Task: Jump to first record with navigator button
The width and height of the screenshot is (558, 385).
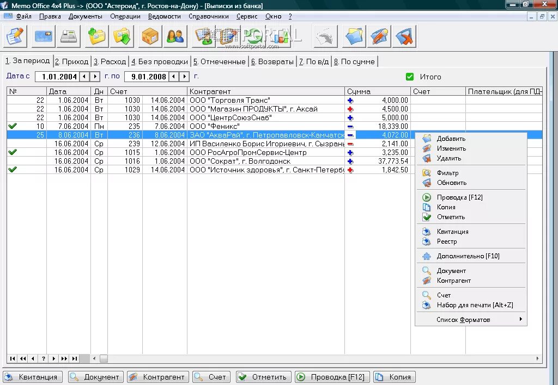Action: 13,358
